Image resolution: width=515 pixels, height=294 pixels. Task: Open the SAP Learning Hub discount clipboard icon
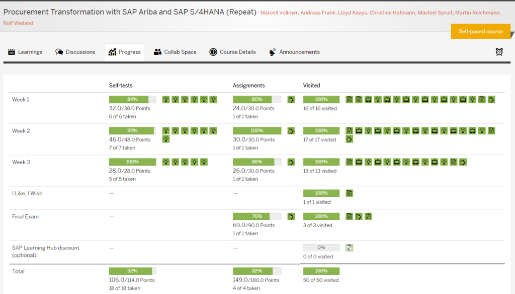349,247
